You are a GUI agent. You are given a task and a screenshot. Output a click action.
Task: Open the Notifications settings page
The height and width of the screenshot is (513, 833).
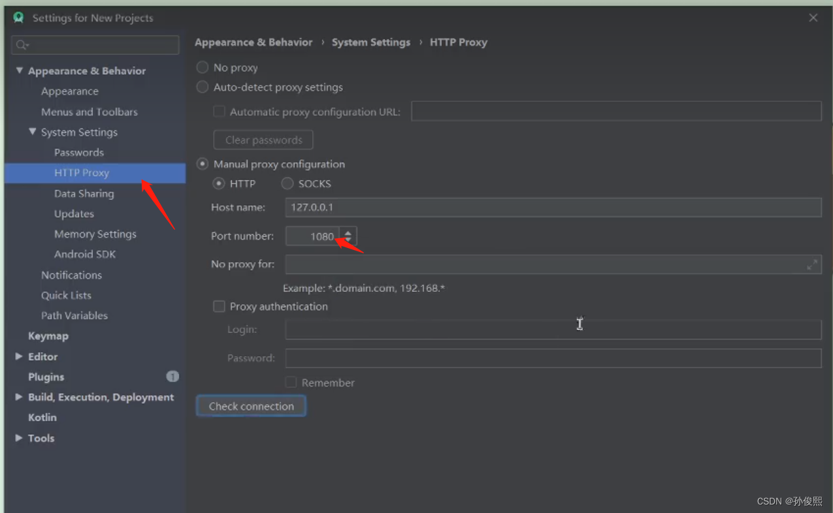pos(71,275)
